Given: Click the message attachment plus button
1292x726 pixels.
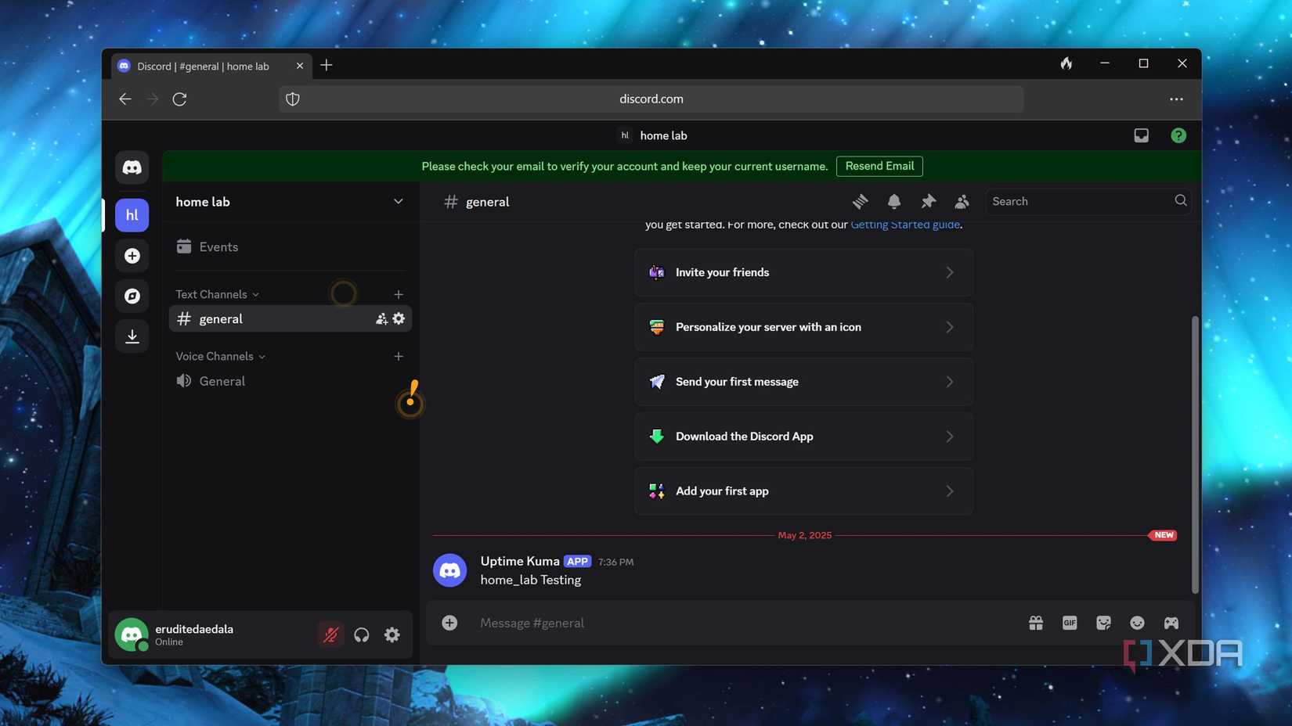Looking at the screenshot, I should click(449, 623).
